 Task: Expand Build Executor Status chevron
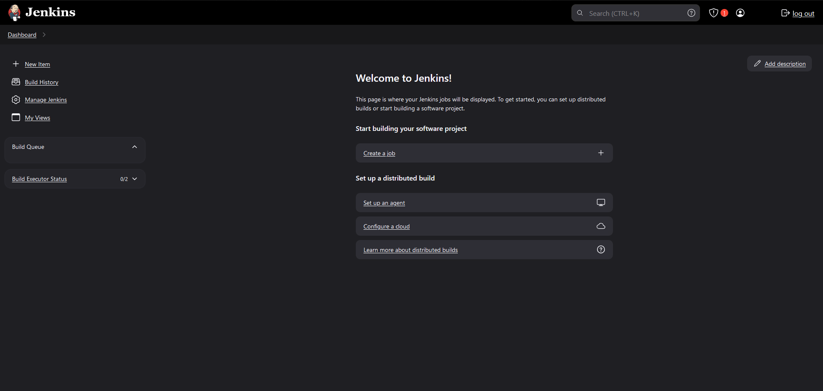tap(135, 179)
